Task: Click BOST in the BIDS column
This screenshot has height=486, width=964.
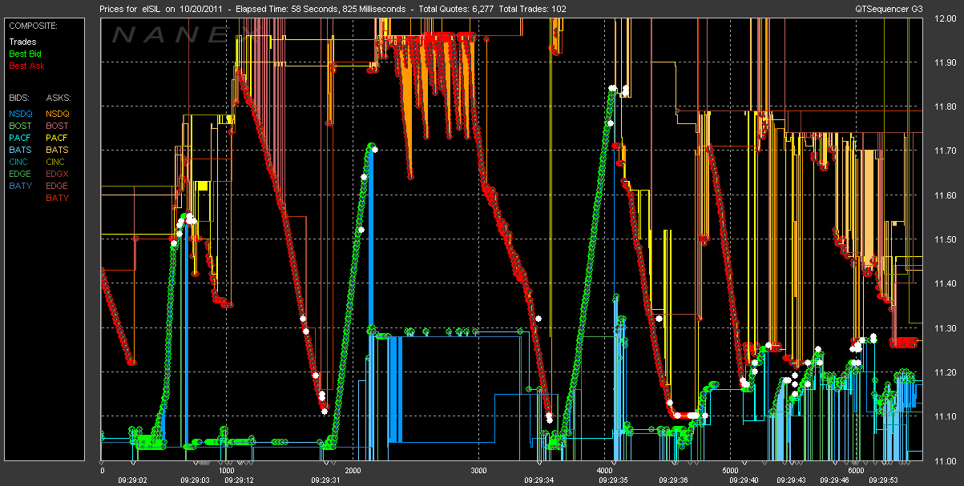Action: tap(22, 126)
